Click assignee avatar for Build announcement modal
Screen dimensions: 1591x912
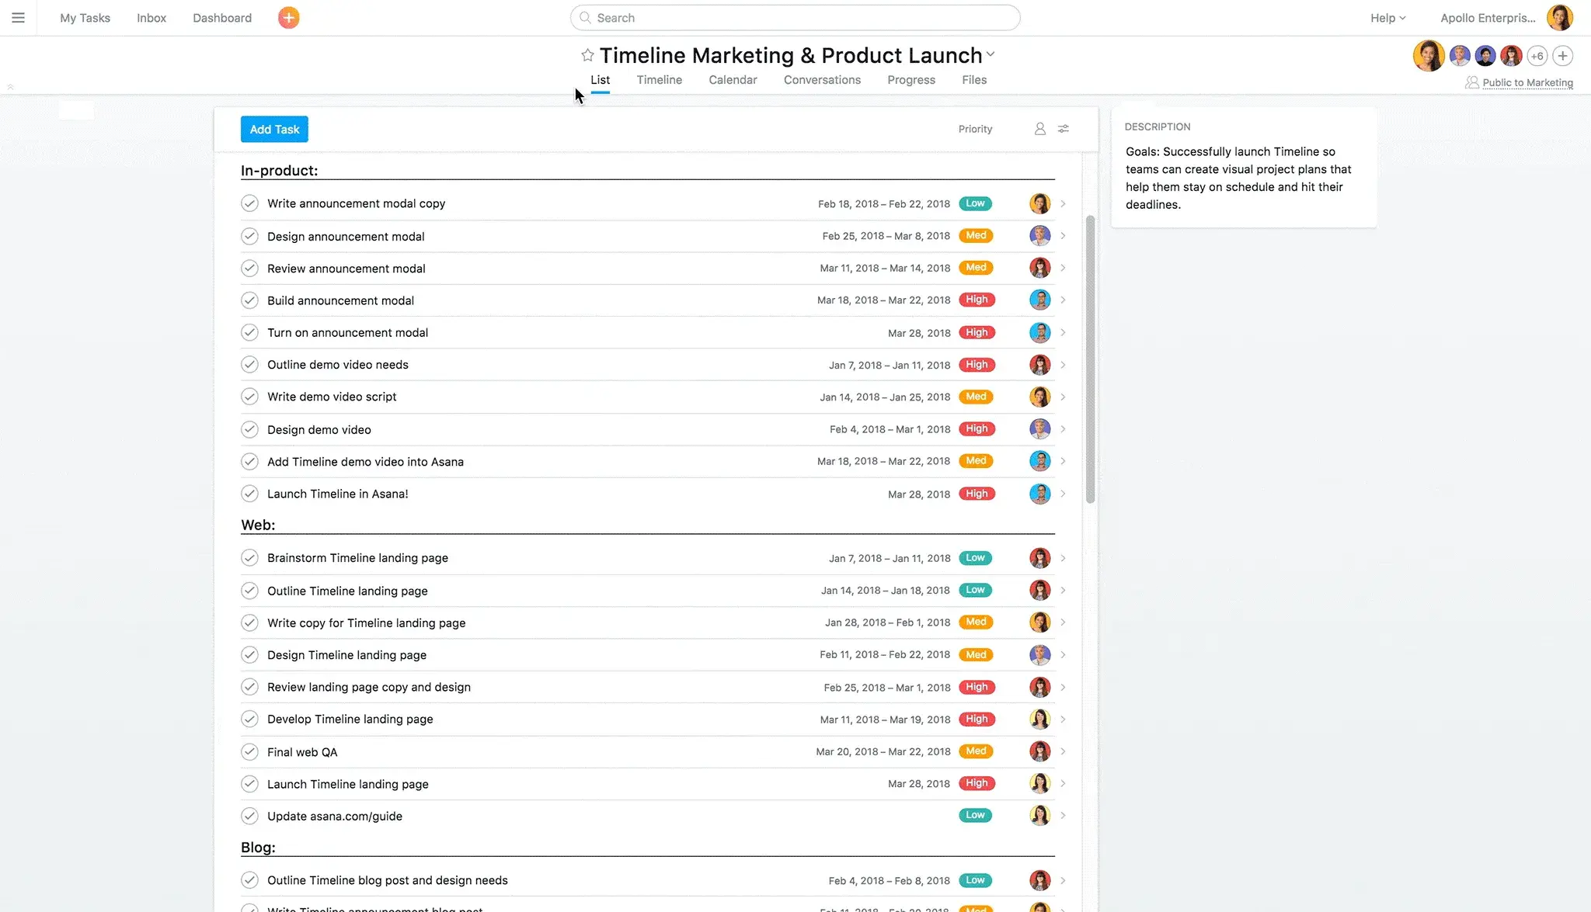(1039, 300)
